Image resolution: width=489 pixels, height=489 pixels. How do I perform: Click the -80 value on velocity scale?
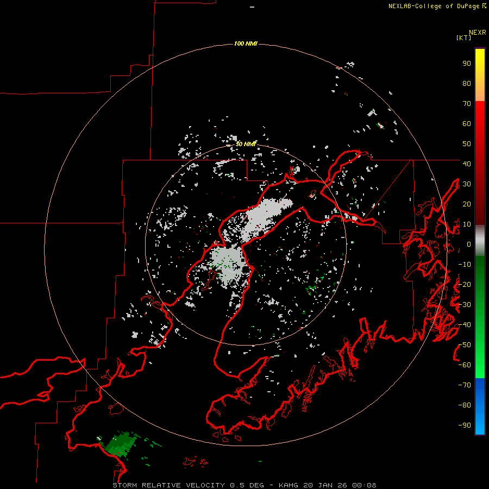(x=465, y=405)
